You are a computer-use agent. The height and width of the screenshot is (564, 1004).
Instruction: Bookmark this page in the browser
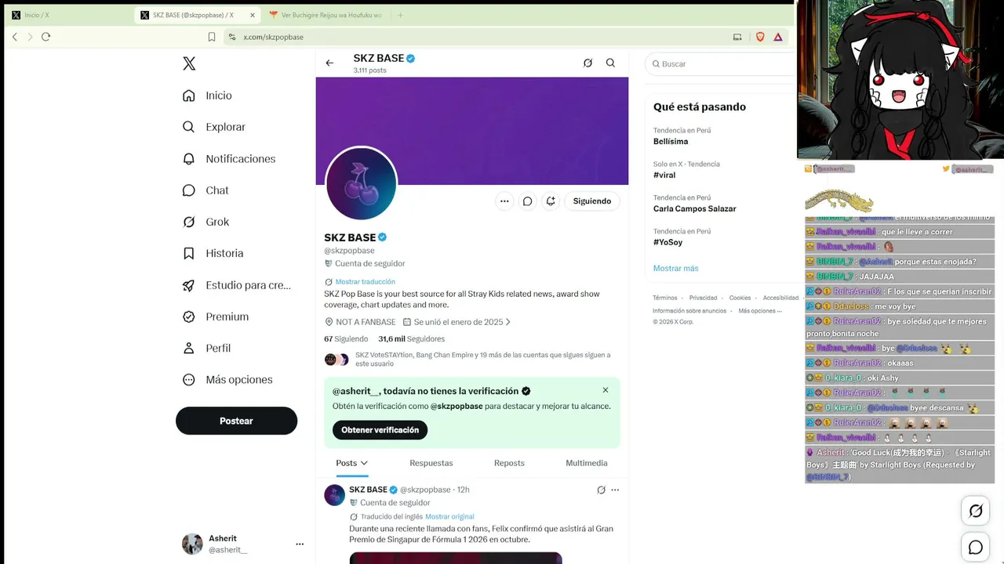[212, 37]
